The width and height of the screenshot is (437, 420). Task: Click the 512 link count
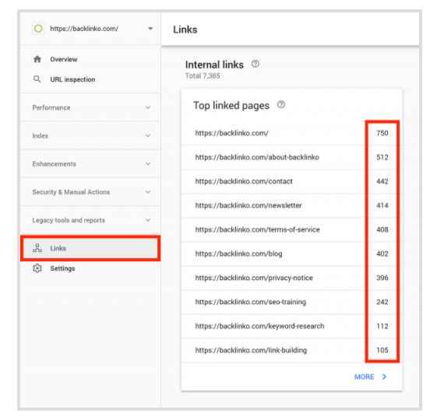[x=382, y=157]
